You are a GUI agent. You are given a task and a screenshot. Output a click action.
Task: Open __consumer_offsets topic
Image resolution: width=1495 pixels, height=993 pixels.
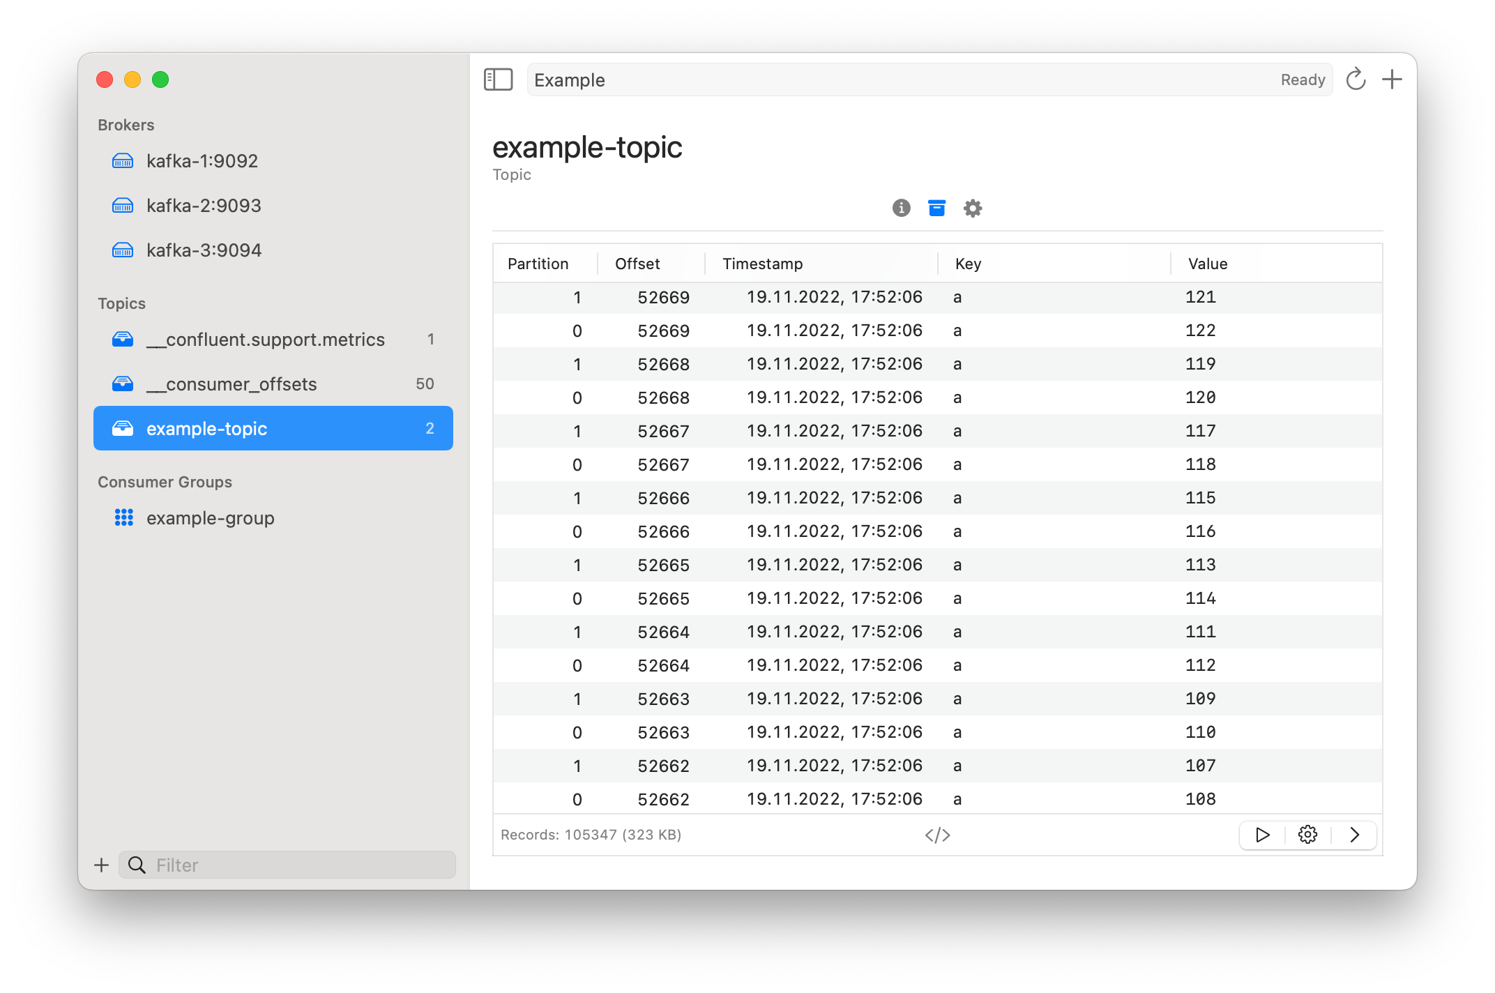(x=273, y=384)
